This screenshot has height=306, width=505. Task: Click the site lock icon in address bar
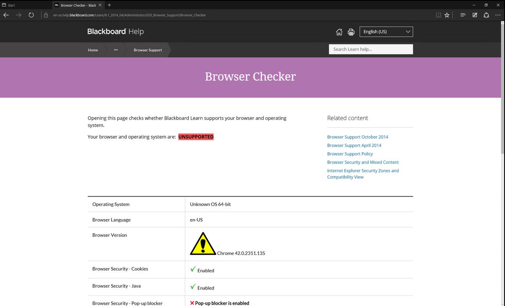pos(46,15)
